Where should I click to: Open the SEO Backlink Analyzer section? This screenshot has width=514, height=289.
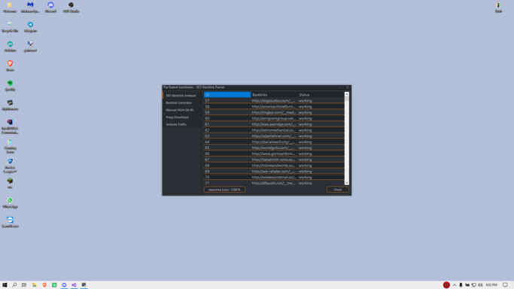[x=181, y=96]
